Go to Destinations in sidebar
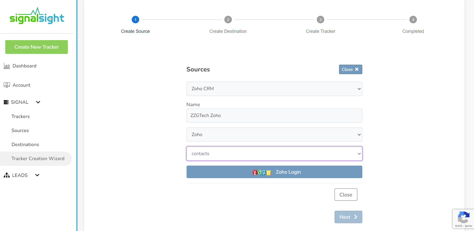The width and height of the screenshot is (474, 231). [25, 145]
